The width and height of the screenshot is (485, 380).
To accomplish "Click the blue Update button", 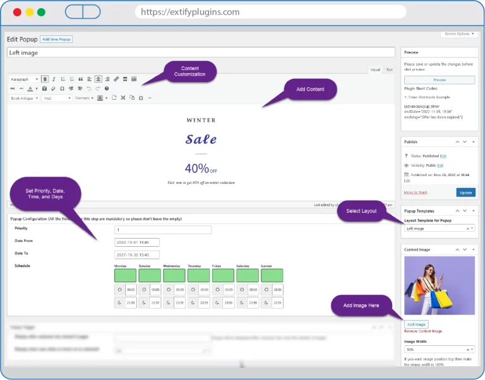I will [465, 192].
